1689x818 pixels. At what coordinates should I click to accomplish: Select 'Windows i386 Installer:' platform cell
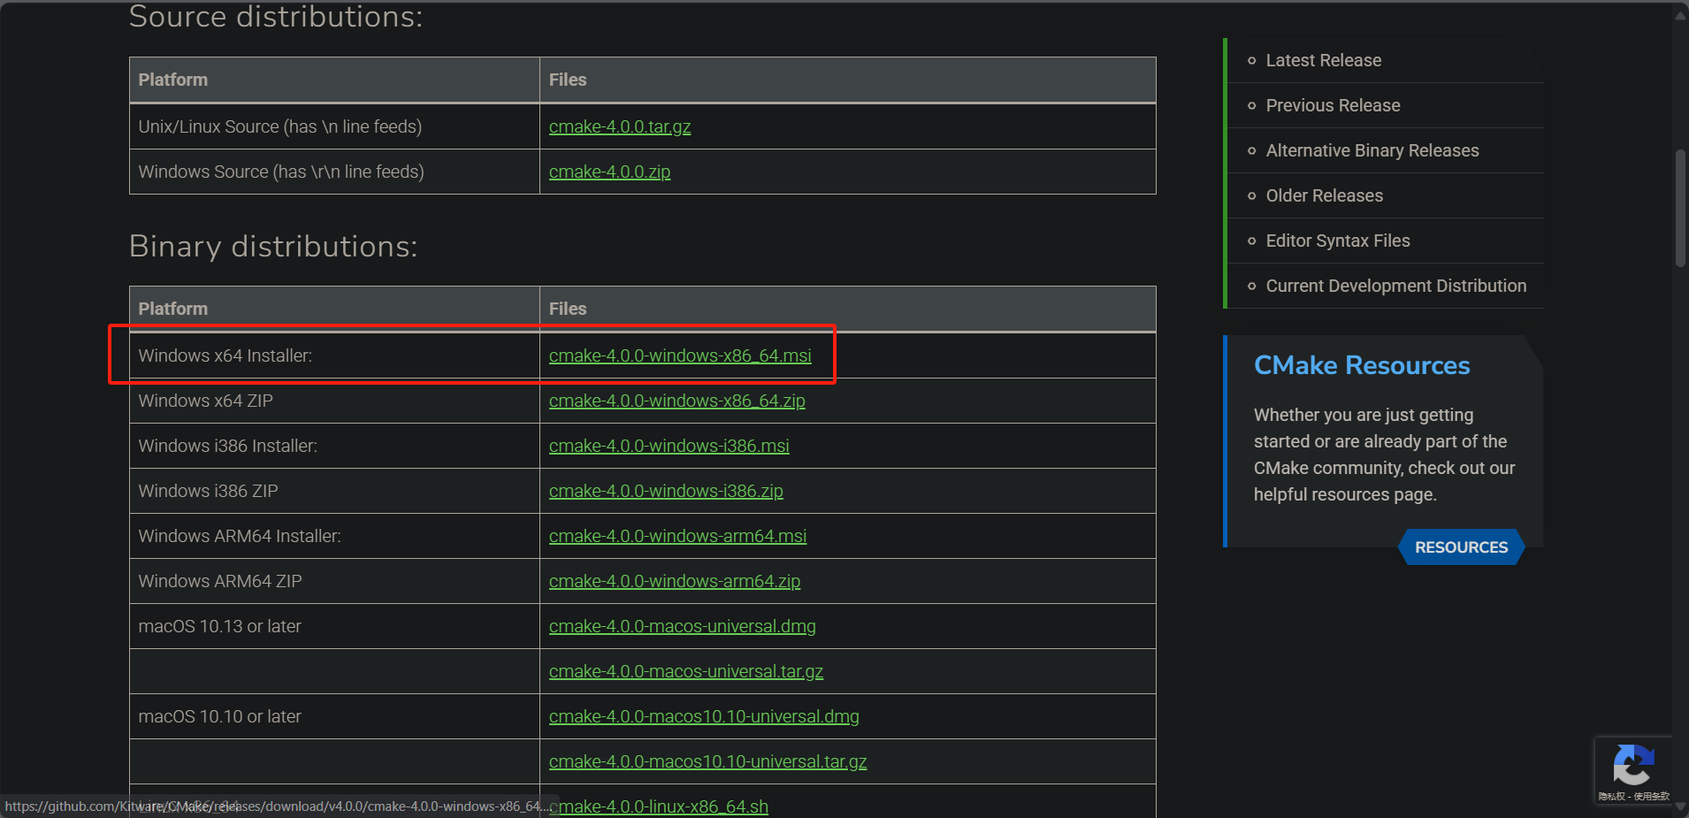click(334, 446)
